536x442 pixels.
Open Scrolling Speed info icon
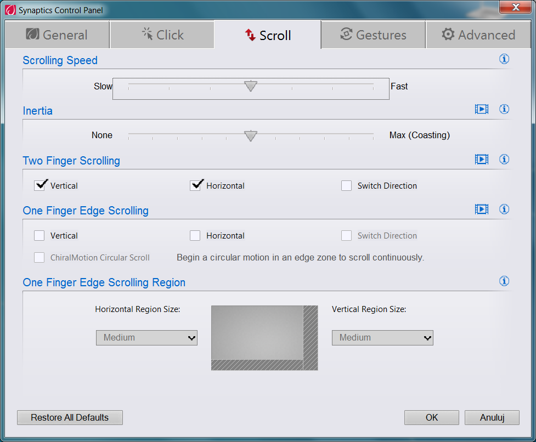click(x=504, y=59)
